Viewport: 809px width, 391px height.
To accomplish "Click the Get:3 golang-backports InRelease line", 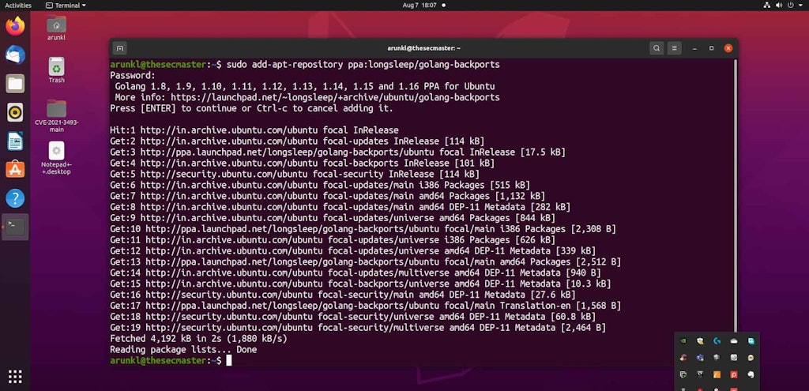I will pyautogui.click(x=337, y=152).
